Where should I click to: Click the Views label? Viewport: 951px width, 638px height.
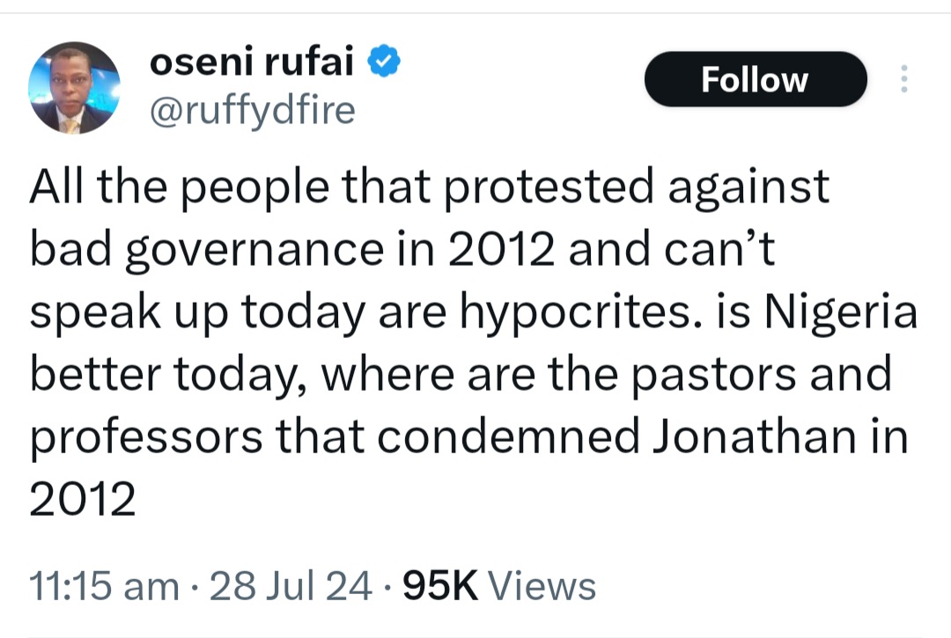click(542, 586)
